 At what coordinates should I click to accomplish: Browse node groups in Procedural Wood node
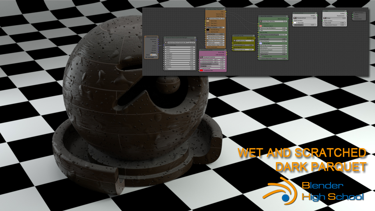point(207,19)
